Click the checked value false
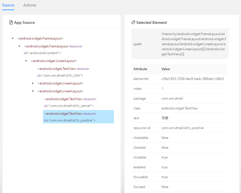This screenshot has height=193, width=241. click(165, 148)
